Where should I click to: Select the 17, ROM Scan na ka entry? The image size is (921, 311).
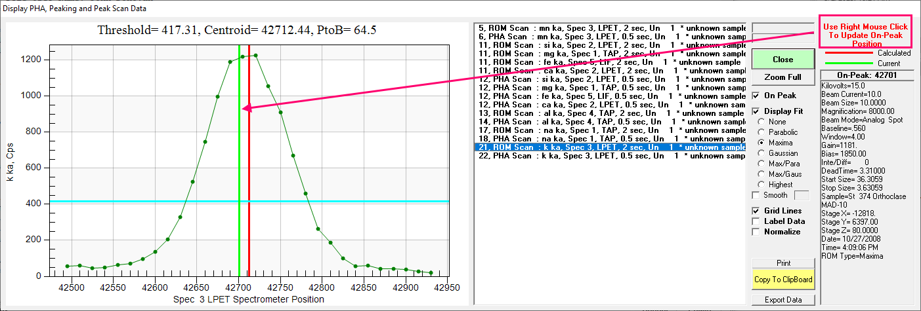[610, 130]
